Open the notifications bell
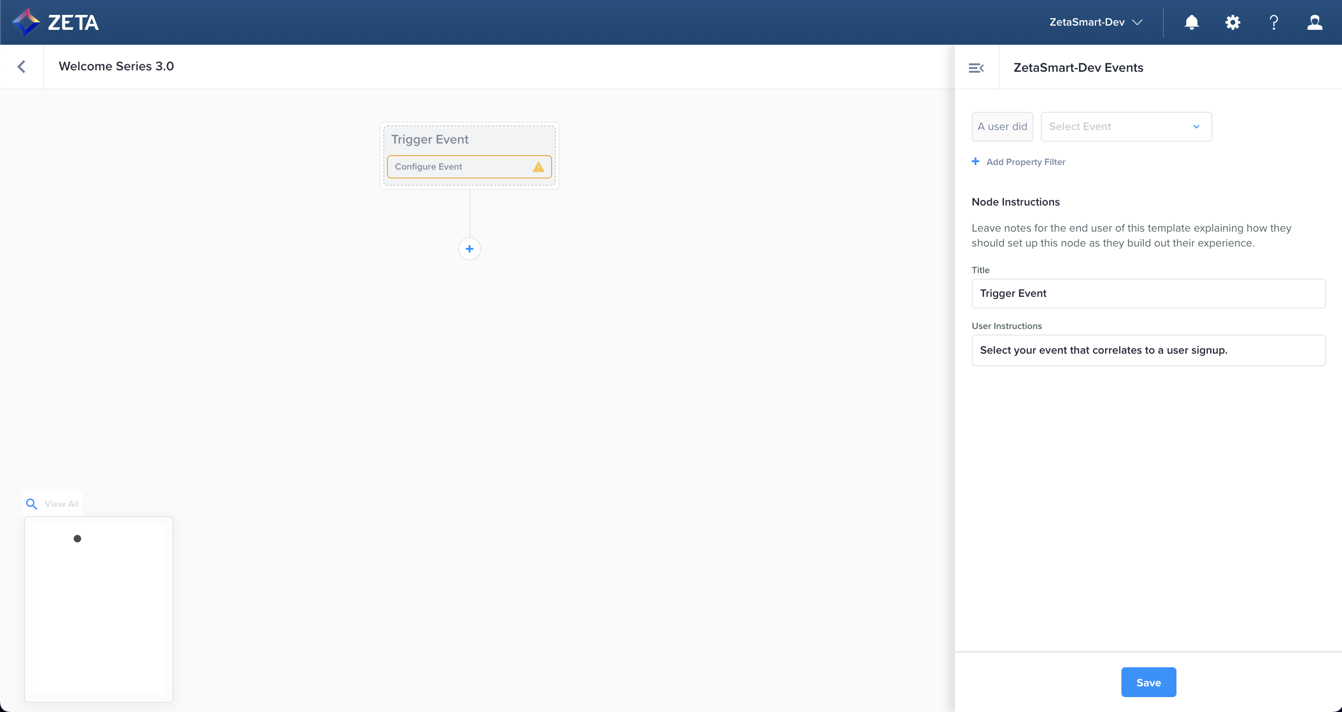The image size is (1342, 712). point(1191,22)
